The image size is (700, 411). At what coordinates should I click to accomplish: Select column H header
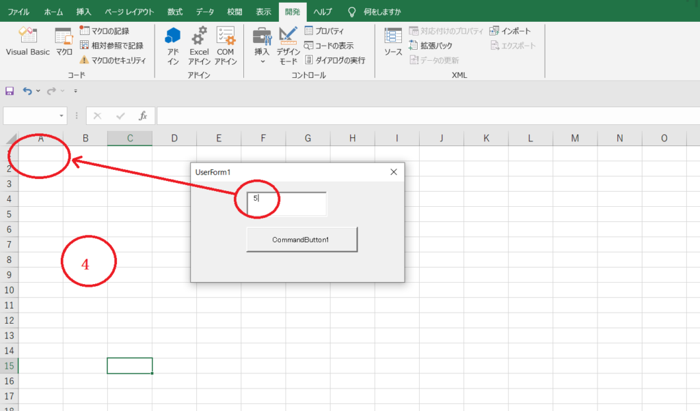353,138
